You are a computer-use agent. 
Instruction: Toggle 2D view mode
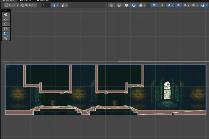point(154,5)
